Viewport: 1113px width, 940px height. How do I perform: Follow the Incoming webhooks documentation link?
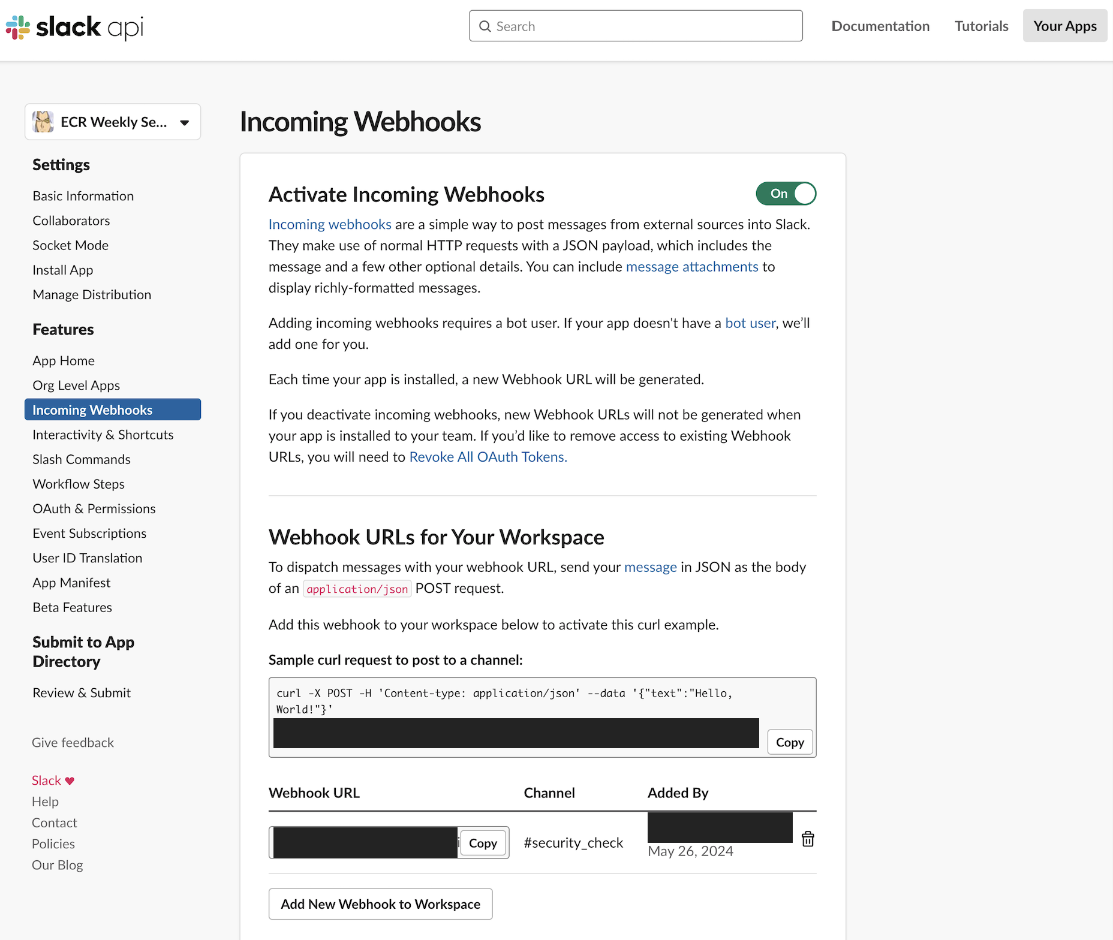click(330, 224)
